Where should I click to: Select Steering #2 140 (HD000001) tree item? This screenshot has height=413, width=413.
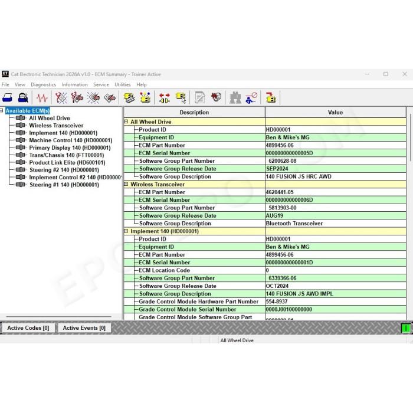[x=64, y=170]
